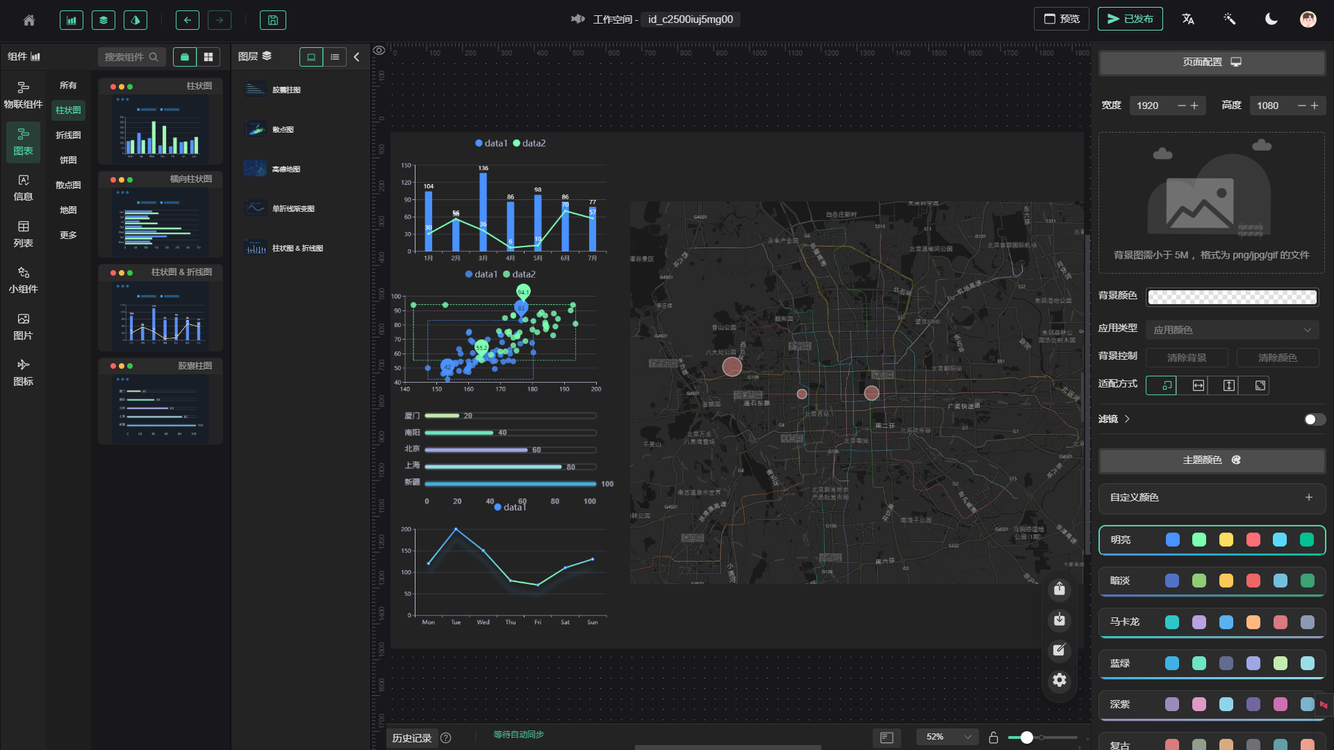Open the 52% zoom level dropdown
This screenshot has width=1334, height=750.
click(947, 737)
